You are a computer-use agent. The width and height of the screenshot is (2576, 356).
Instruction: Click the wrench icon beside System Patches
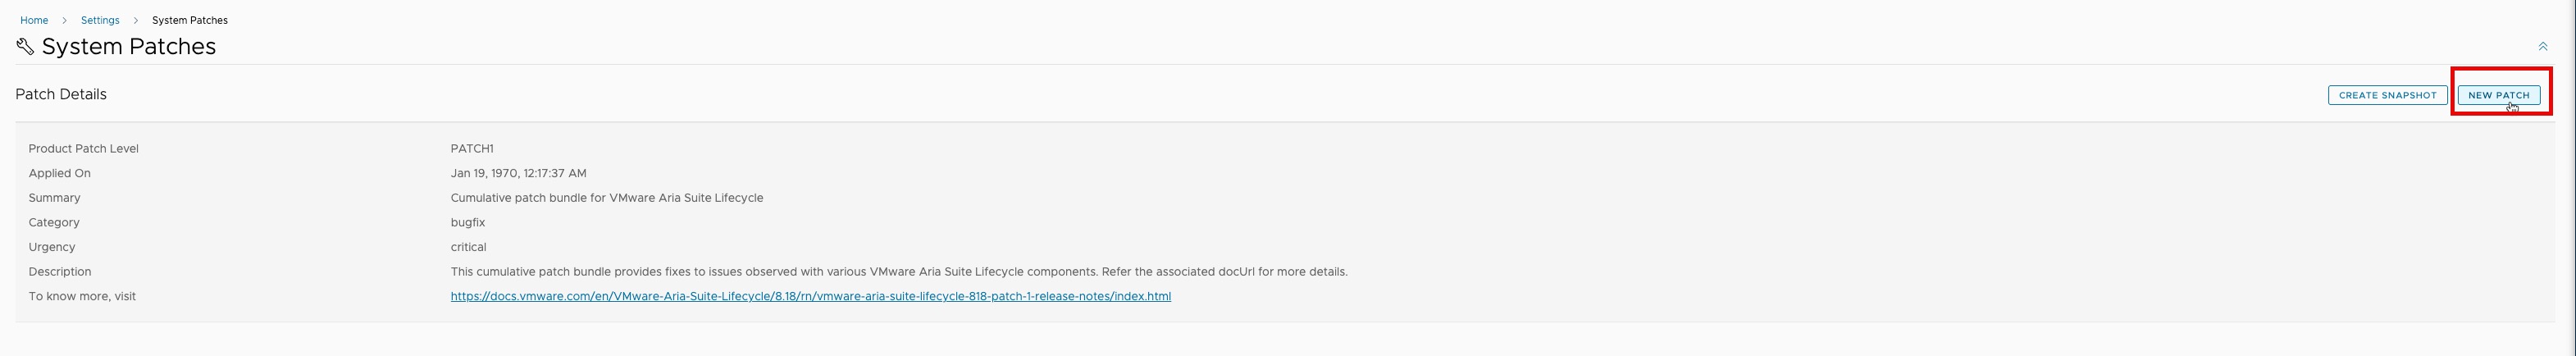coord(25,47)
